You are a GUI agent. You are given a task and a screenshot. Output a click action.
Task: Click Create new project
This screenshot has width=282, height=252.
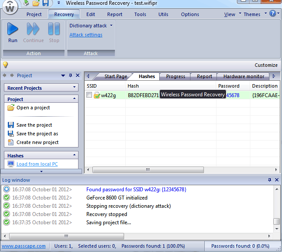37,142
